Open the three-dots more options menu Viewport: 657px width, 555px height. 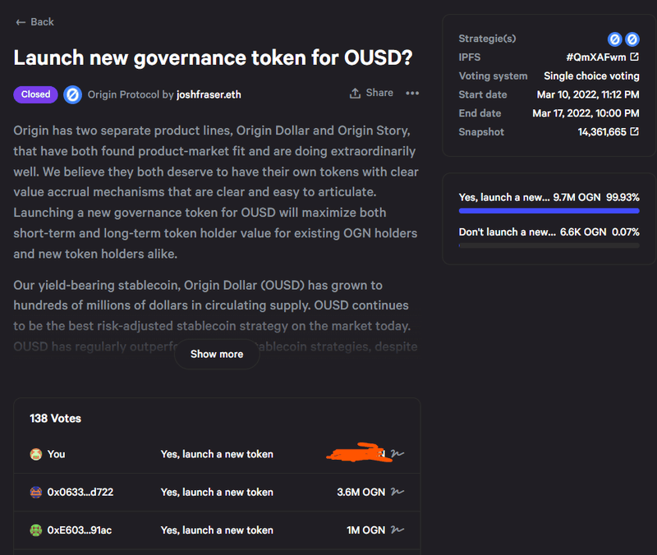412,94
